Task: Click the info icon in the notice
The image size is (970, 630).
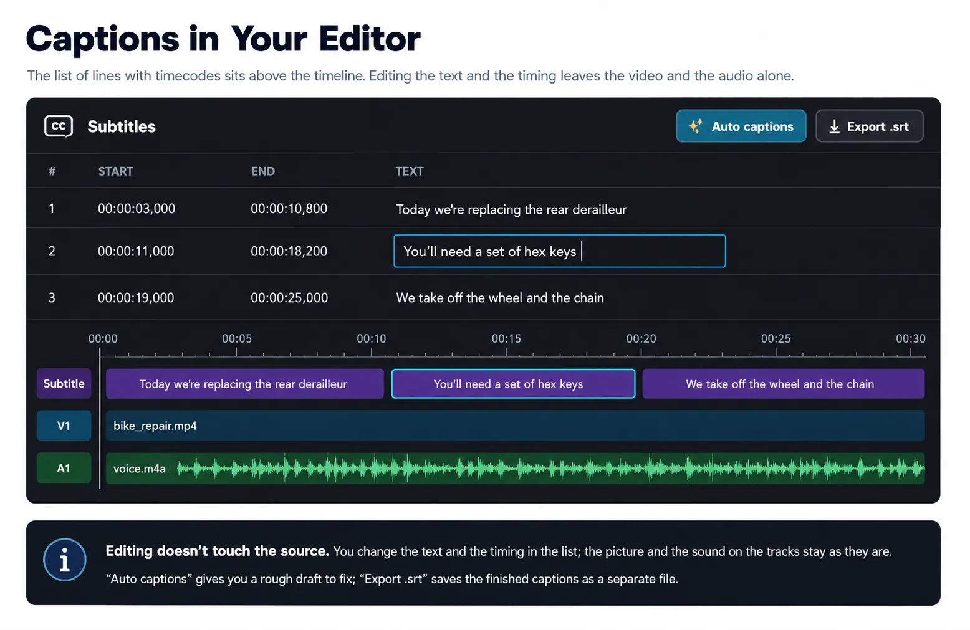Action: (x=65, y=560)
